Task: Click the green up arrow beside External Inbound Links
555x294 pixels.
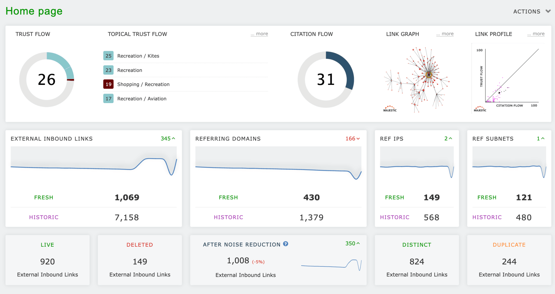Action: [173, 138]
